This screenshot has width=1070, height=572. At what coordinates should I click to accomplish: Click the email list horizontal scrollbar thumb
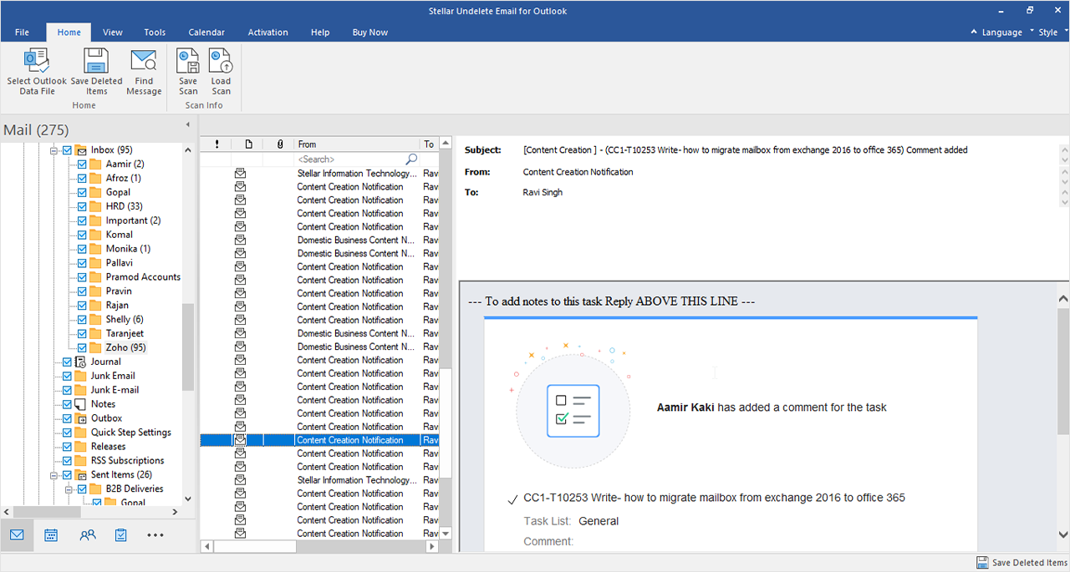254,546
